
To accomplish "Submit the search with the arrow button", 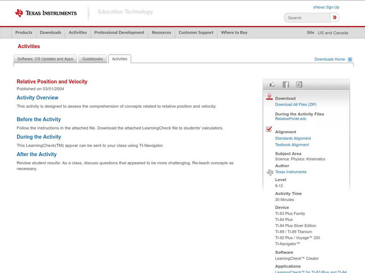I will pos(334,17).
